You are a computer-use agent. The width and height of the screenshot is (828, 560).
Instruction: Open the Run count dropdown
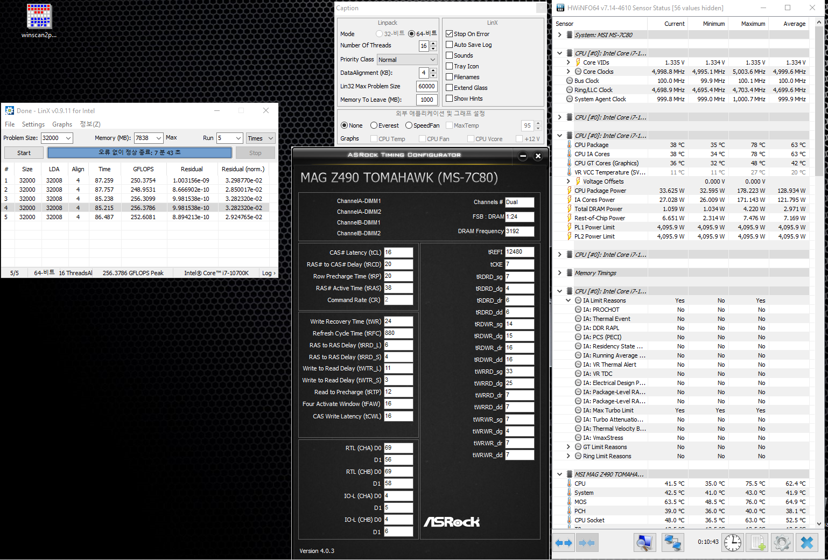[x=238, y=138]
